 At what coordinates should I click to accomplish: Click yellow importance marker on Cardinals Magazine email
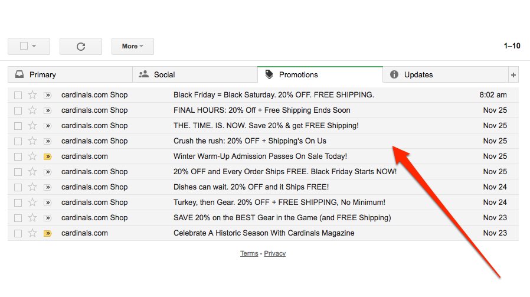(48, 233)
